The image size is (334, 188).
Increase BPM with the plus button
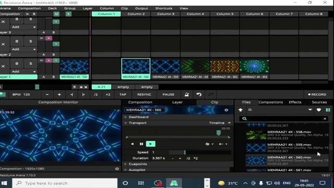click(59, 95)
